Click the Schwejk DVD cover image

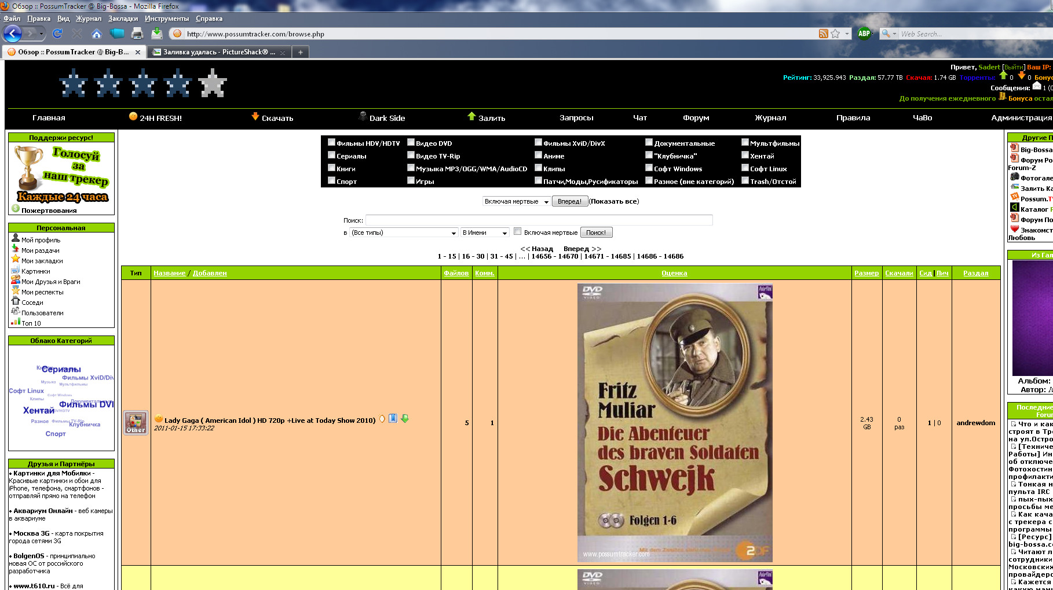pyautogui.click(x=675, y=422)
